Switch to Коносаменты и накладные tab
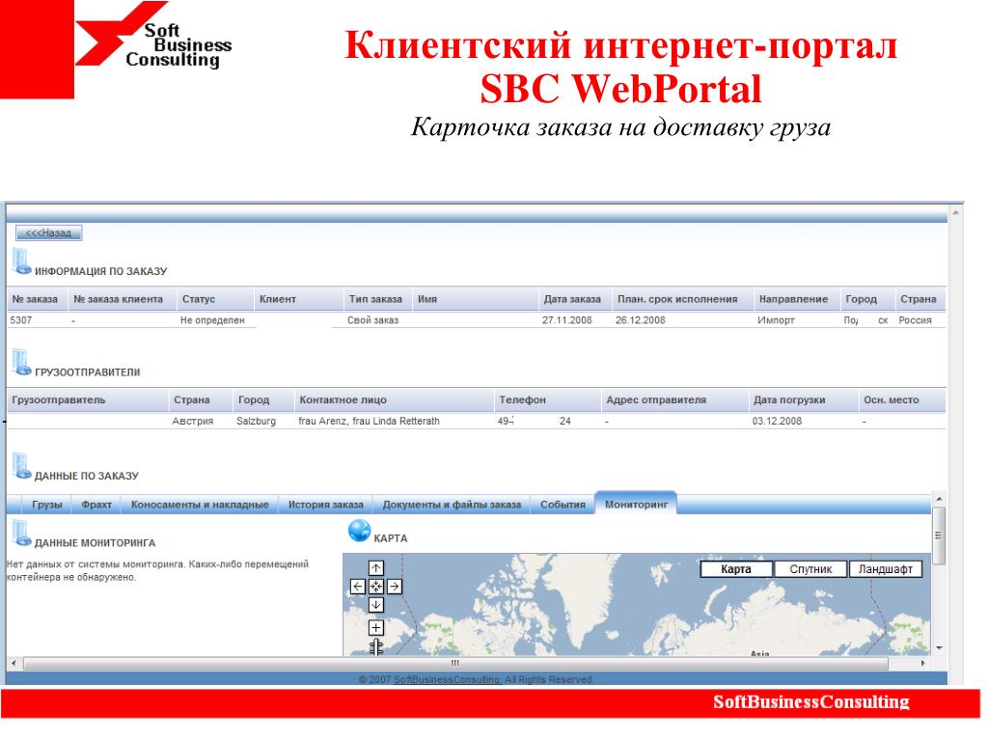Image resolution: width=988 pixels, height=741 pixels. pos(200,505)
